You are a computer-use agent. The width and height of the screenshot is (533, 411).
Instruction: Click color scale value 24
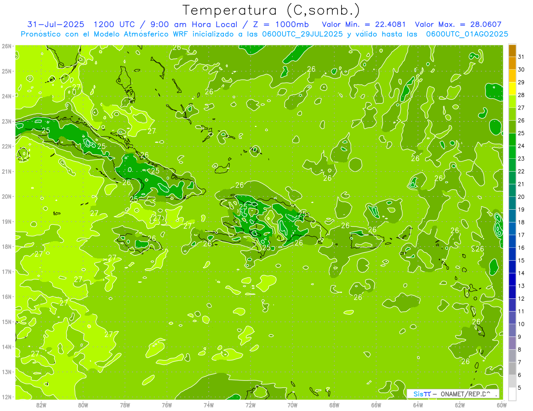pos(521,146)
